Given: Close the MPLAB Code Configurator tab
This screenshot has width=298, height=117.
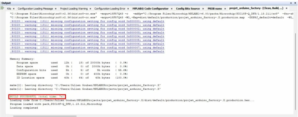Looking at the screenshot, I should tap(171, 9).
